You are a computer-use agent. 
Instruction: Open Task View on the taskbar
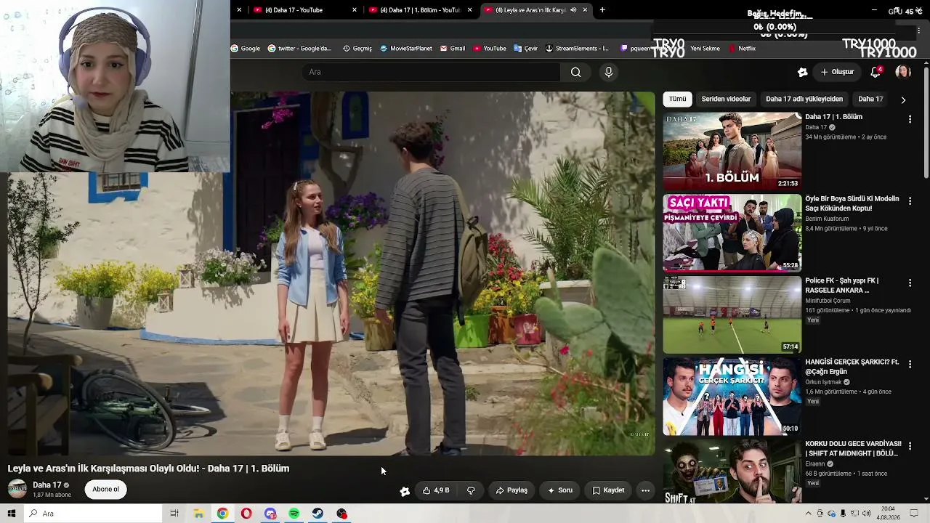pyautogui.click(x=174, y=514)
